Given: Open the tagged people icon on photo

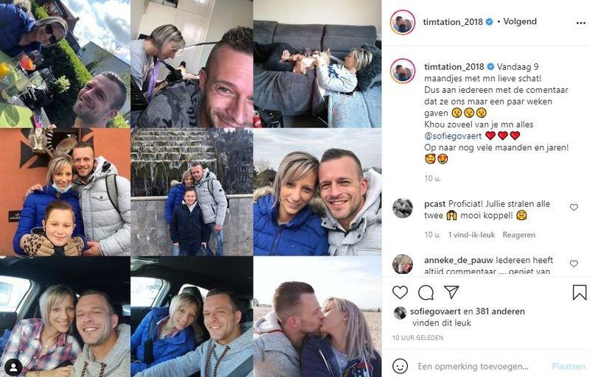Looking at the screenshot, I should point(13,366).
